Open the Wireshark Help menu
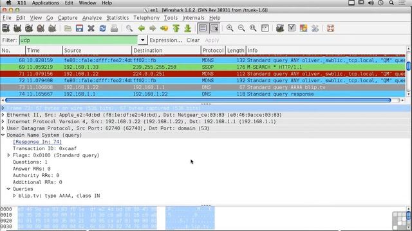This screenshot has width=412, height=231. coord(214,18)
